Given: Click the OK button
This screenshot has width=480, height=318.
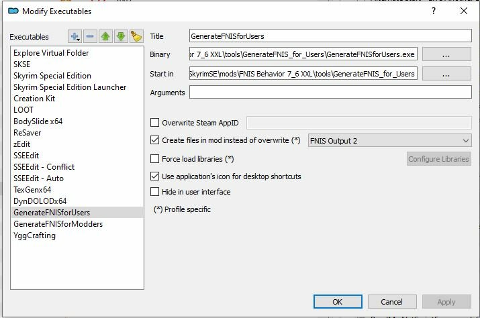Looking at the screenshot, I should 338,302.
